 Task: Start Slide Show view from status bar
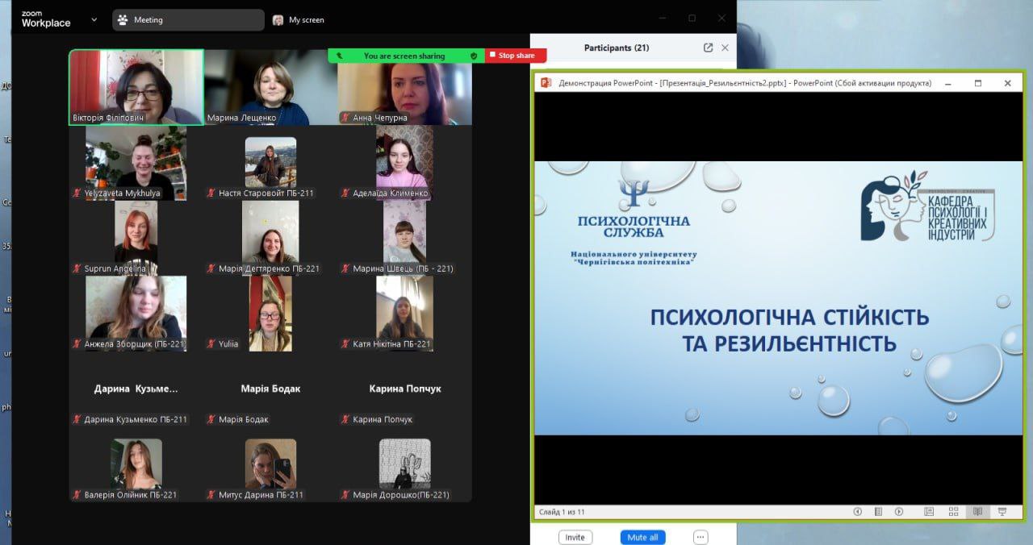1002,511
